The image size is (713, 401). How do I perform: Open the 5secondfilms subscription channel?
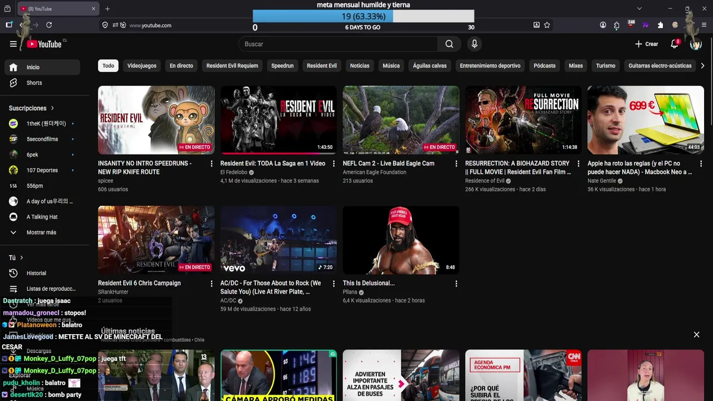click(x=42, y=139)
